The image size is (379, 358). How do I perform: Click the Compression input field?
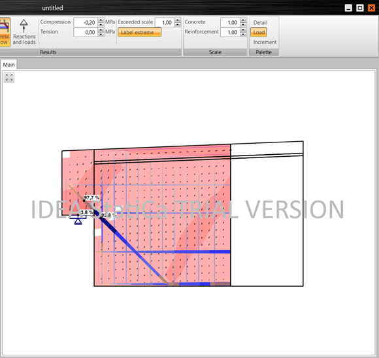(x=86, y=22)
